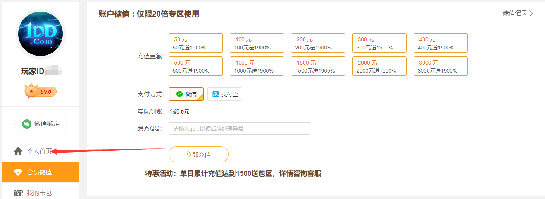
Task: Click the green WeChat icon in 微信绑定
Action: tap(27, 124)
